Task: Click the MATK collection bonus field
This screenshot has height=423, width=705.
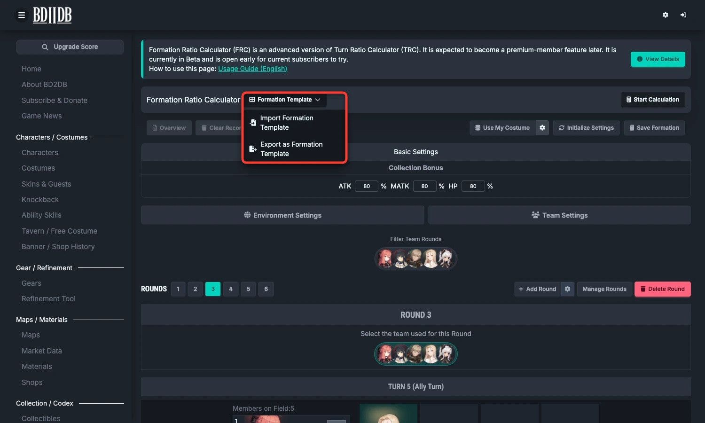Action: [425, 186]
